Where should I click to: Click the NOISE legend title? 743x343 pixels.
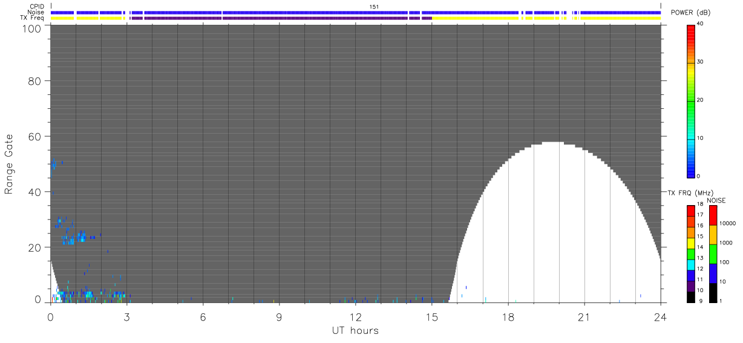tap(717, 200)
